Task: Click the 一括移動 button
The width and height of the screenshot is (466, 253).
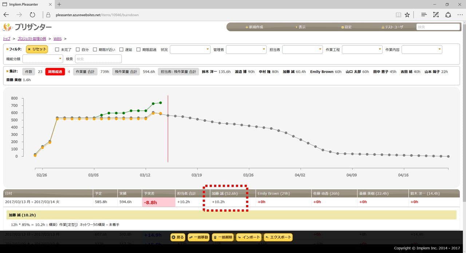Action: (199, 237)
